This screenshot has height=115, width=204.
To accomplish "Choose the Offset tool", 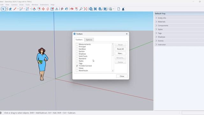I will click(39, 9).
